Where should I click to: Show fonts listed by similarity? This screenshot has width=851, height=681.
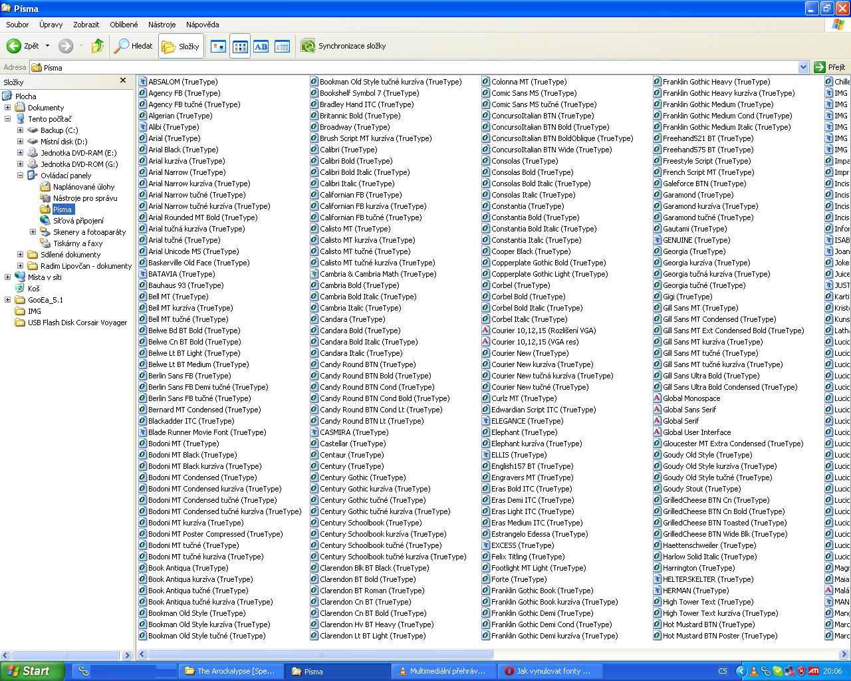[x=261, y=47]
